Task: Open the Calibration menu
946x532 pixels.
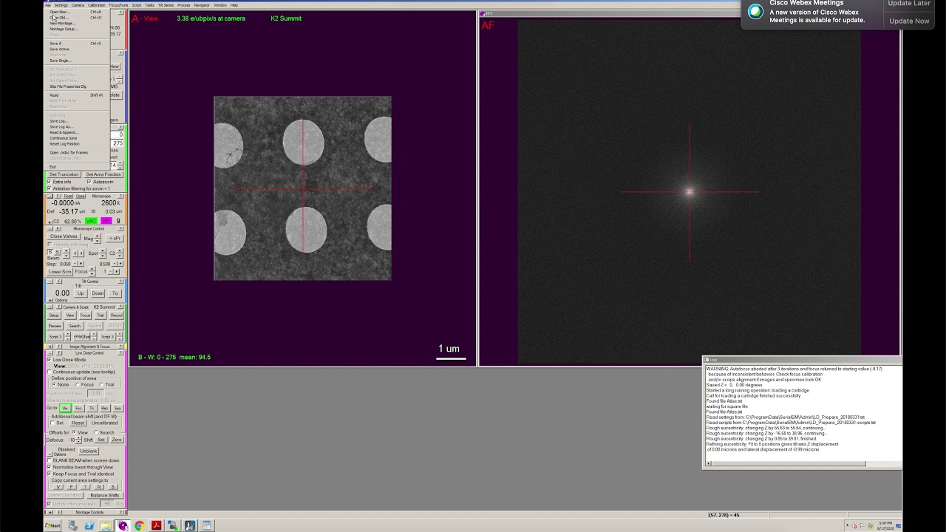Action: pos(97,5)
